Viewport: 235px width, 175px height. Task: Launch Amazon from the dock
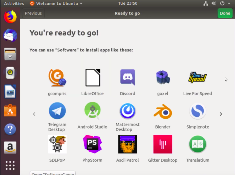pyautogui.click(x=10, y=148)
